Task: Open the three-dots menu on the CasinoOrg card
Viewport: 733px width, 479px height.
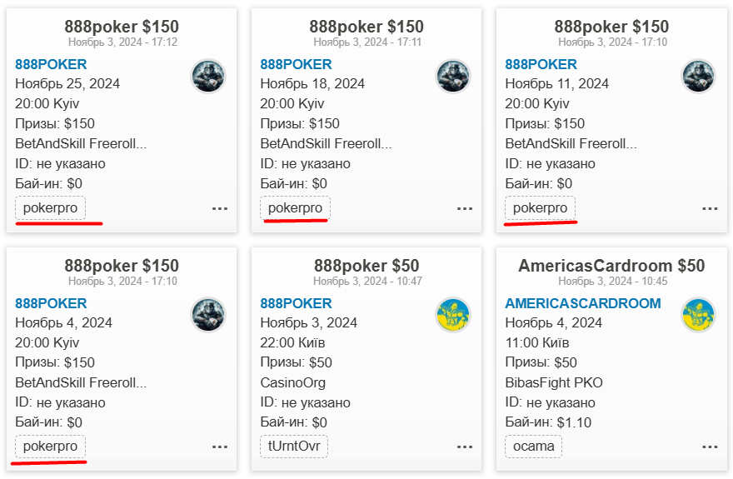Action: [x=465, y=447]
